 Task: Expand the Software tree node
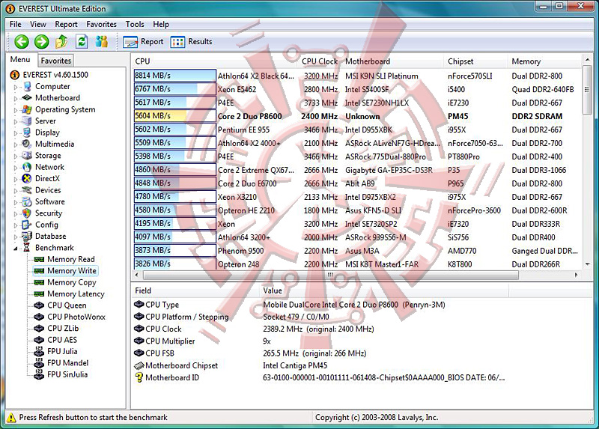pos(16,202)
